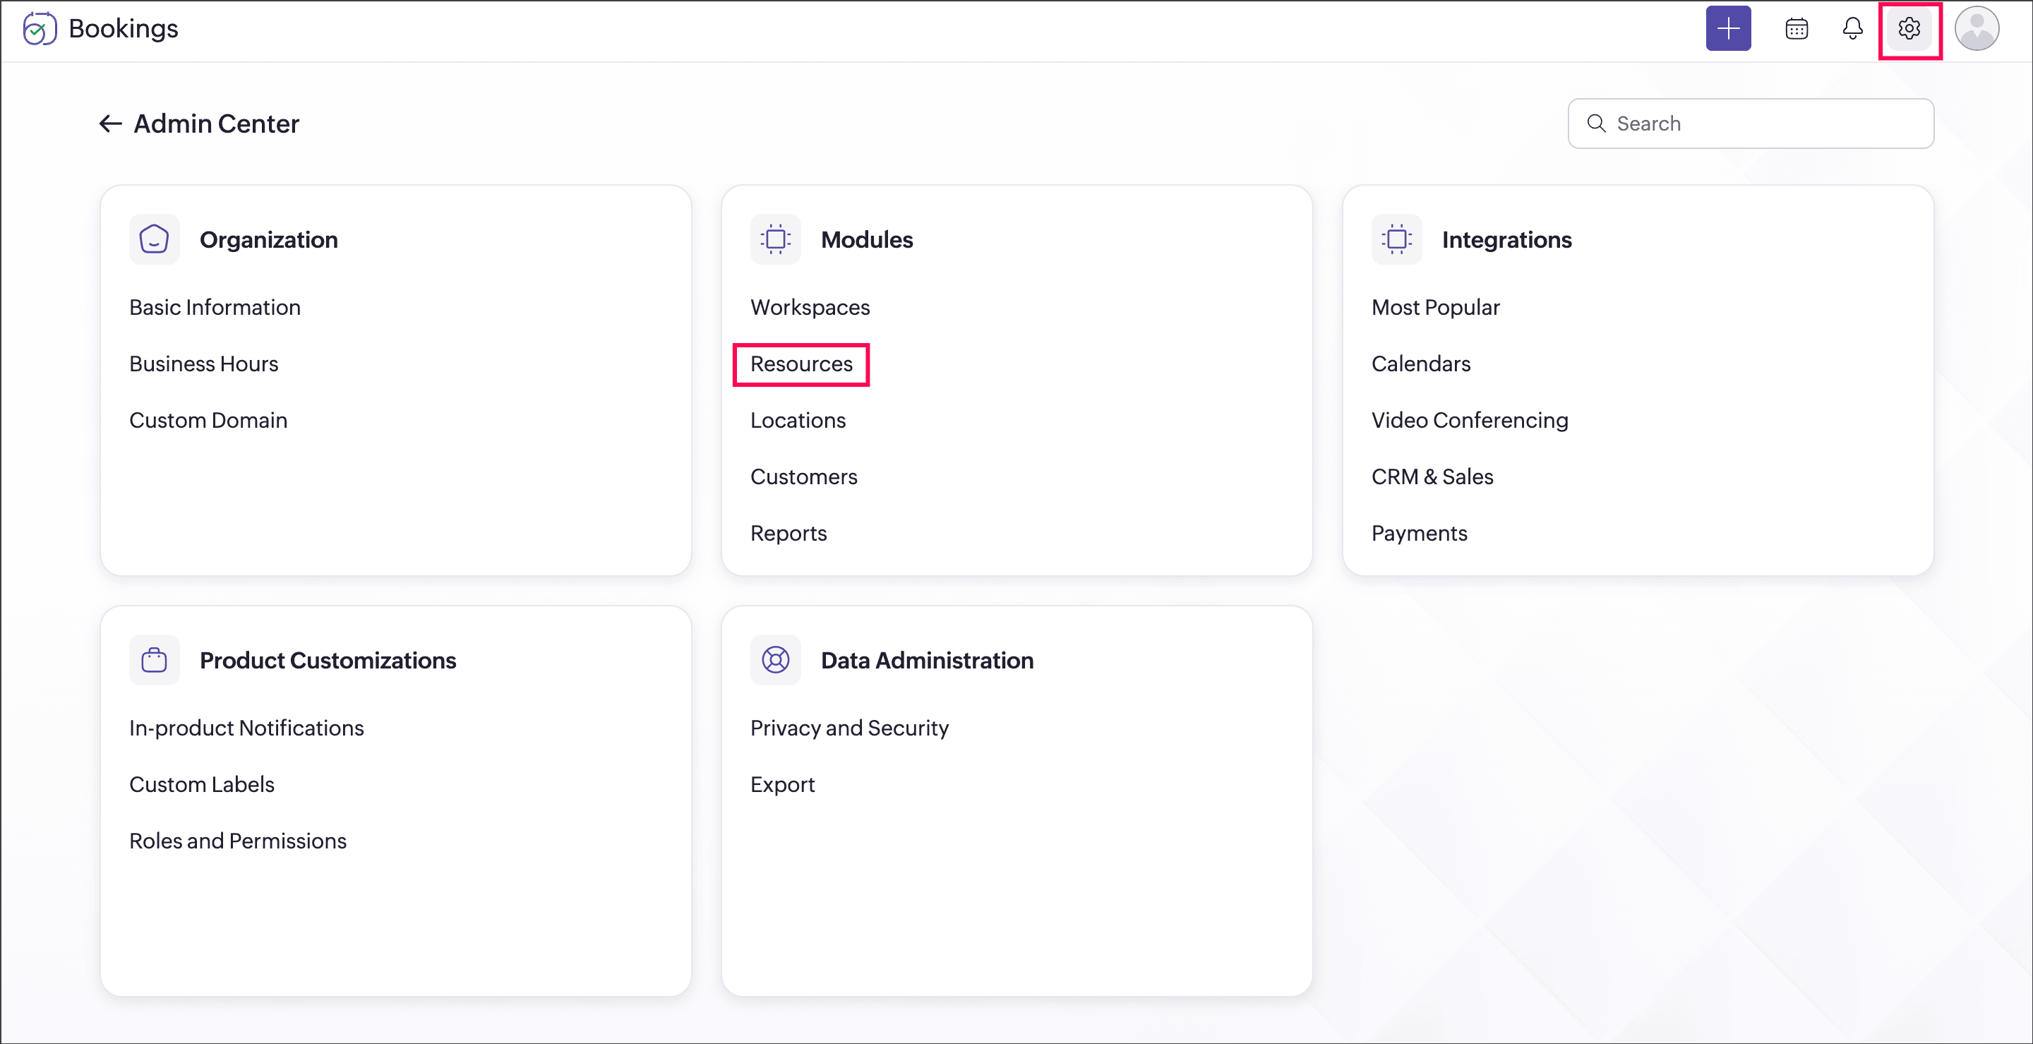This screenshot has height=1044, width=2033.
Task: Open Roles and Permissions
Action: [238, 841]
